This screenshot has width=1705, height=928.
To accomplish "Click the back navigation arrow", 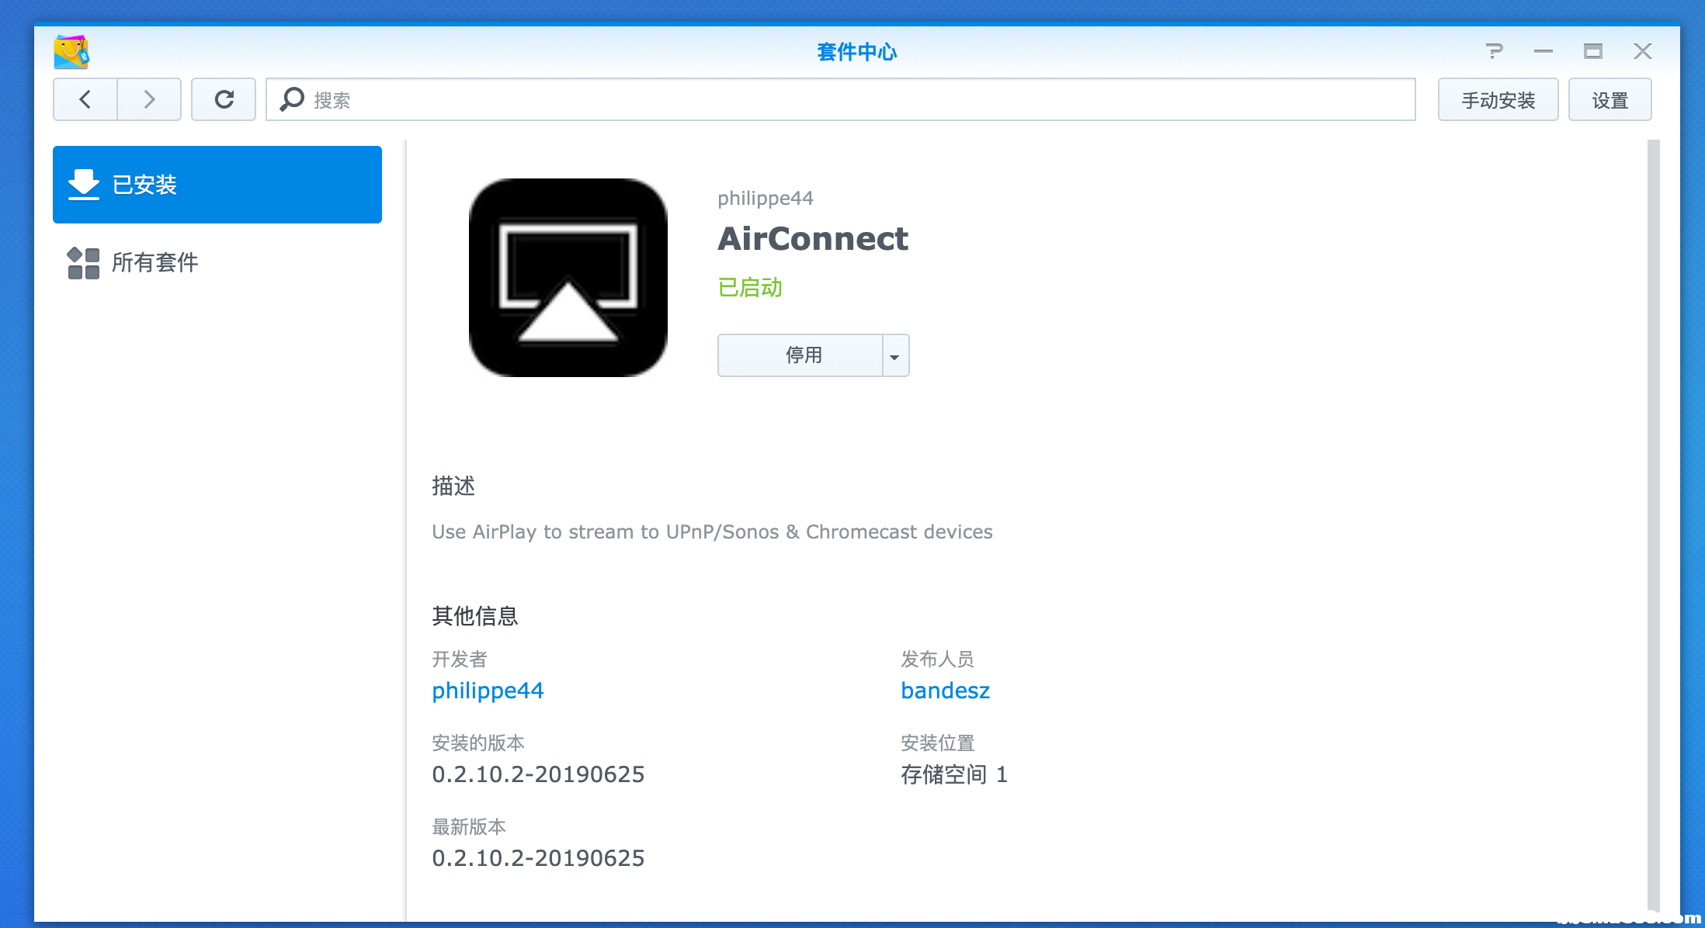I will 85,99.
